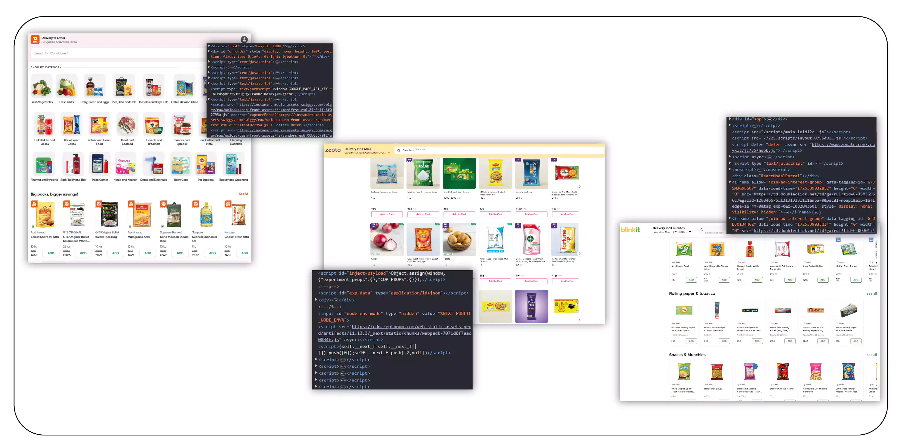Click the Zepto search for kurkure field
Screen dimensions: 900x446
point(500,150)
